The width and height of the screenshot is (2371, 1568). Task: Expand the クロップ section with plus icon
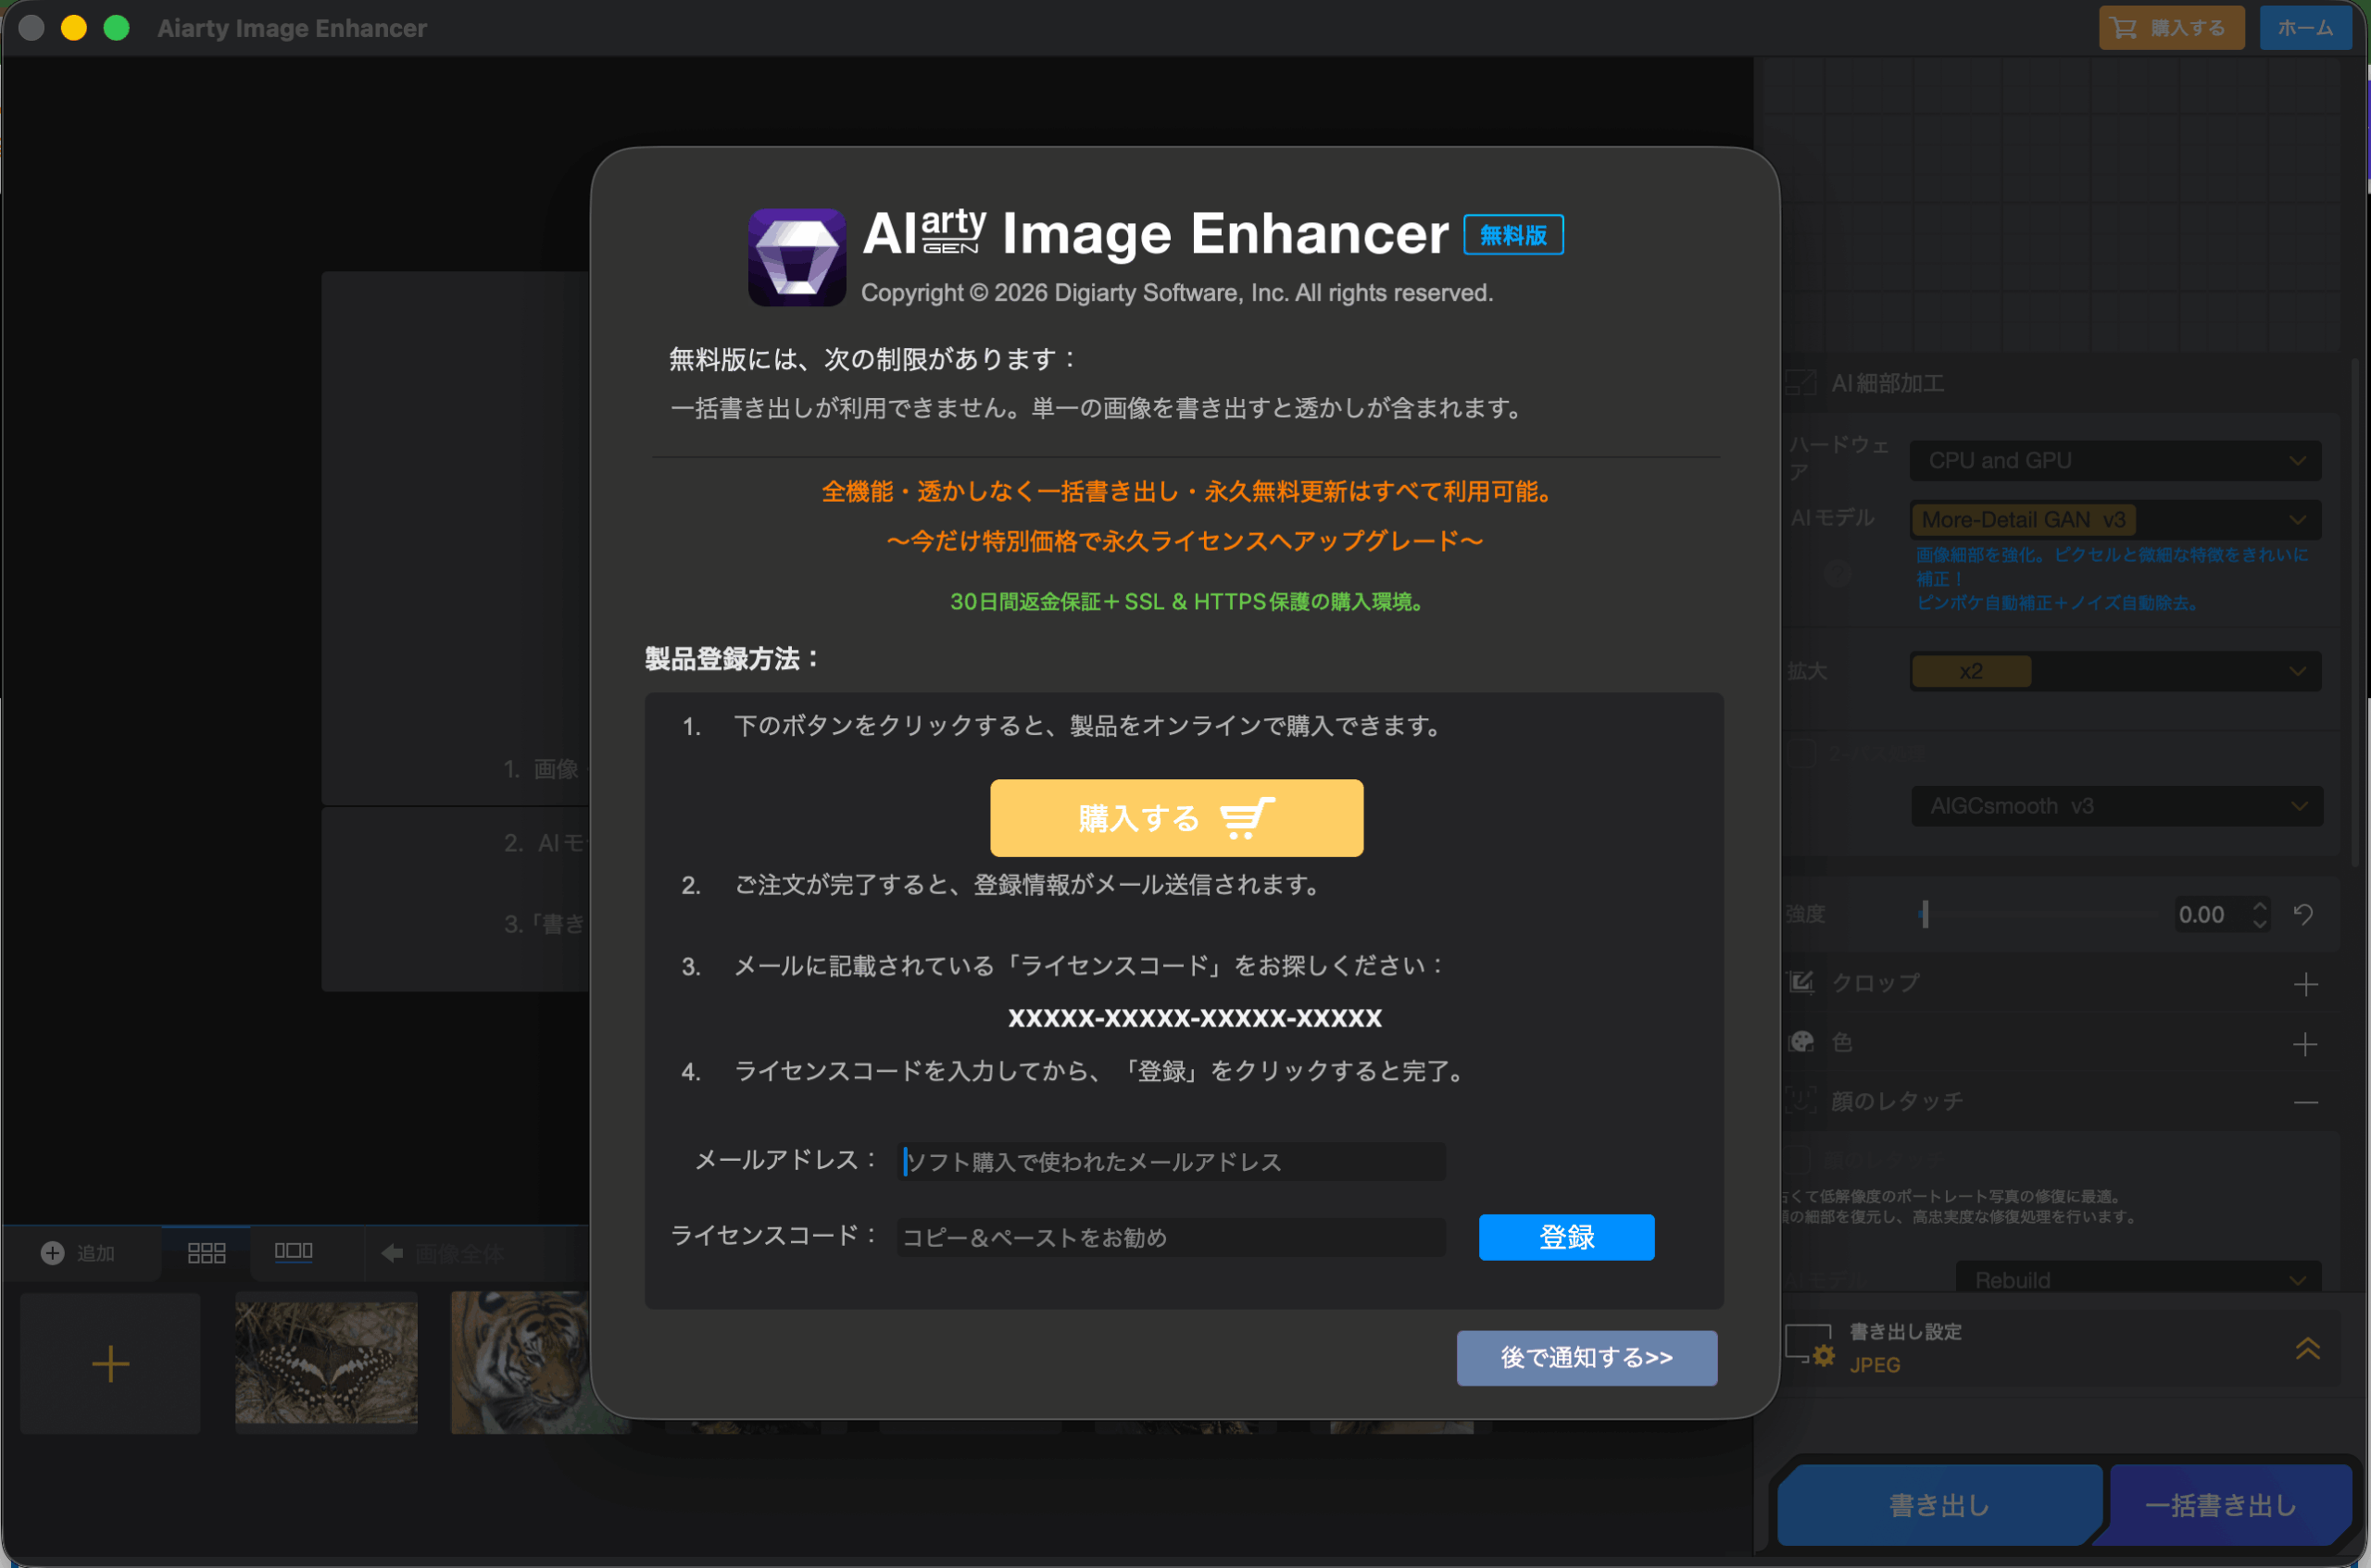point(2305,984)
